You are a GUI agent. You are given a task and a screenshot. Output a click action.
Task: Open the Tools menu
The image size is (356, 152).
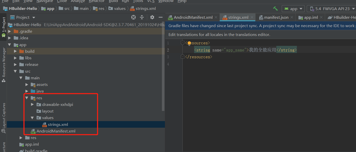tap(138, 1)
